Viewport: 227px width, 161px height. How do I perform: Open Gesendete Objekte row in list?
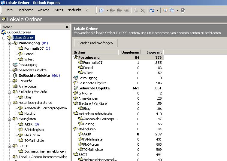click(x=118, y=83)
